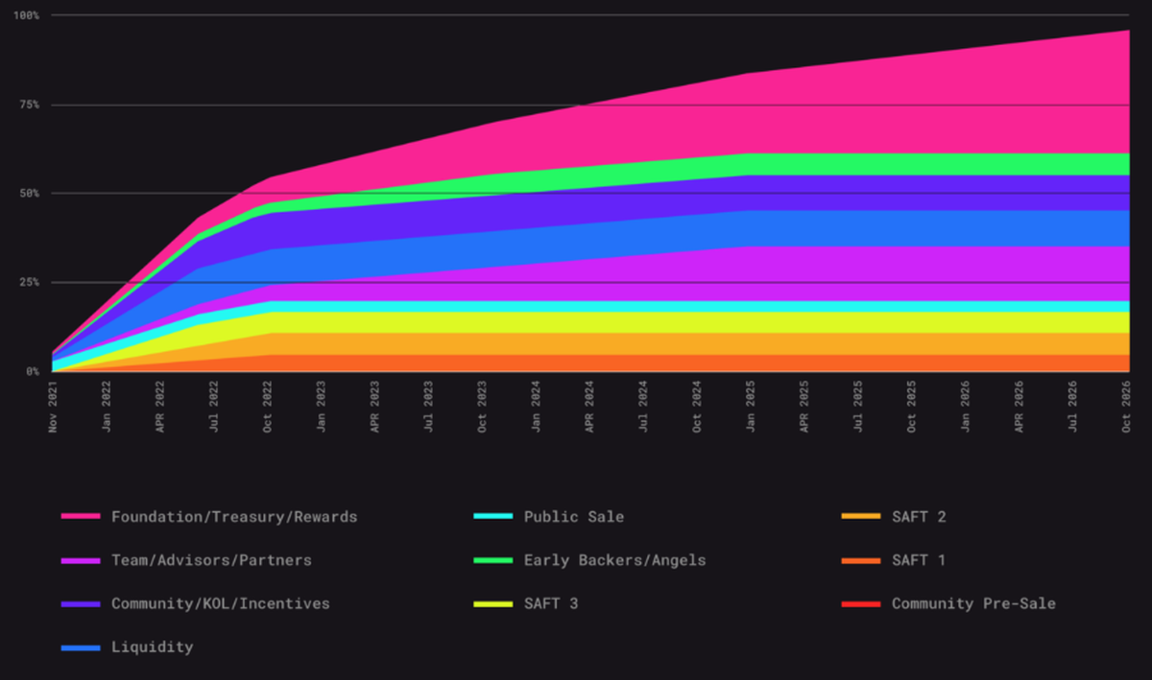The height and width of the screenshot is (680, 1152).
Task: Click the yellow SAFT 3 legend swatch
Action: click(x=492, y=604)
